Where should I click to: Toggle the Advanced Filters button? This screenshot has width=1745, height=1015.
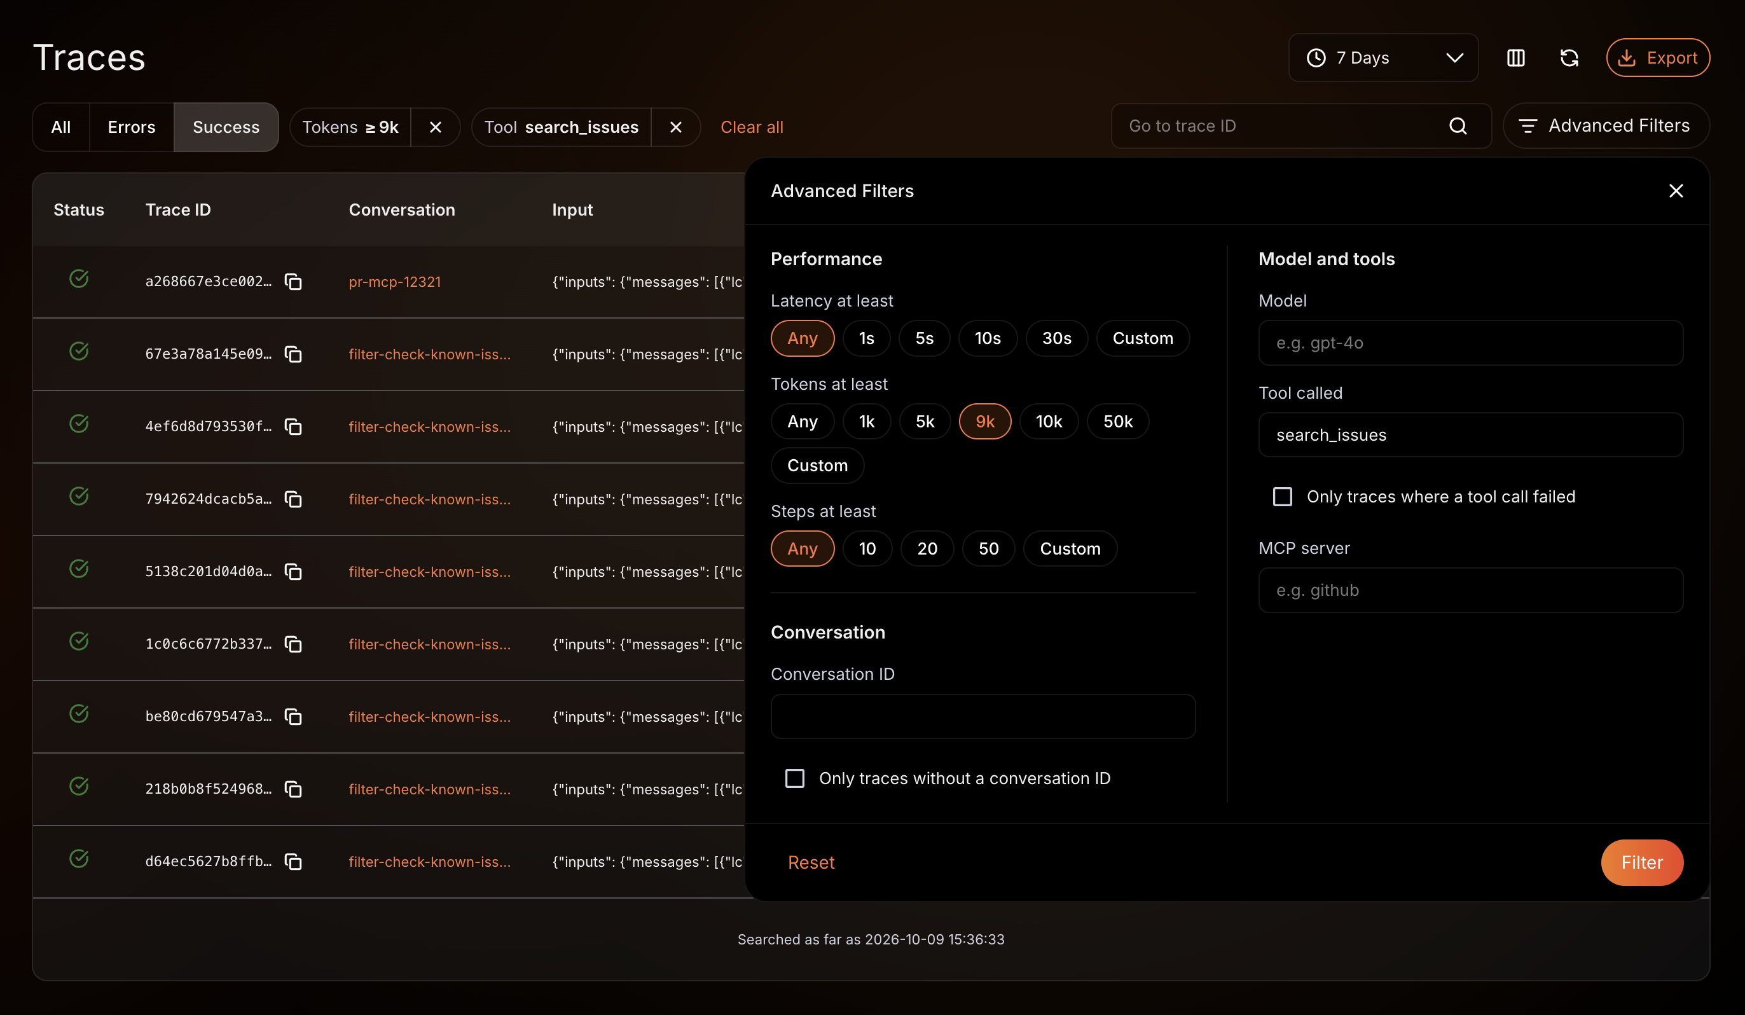pyautogui.click(x=1606, y=126)
